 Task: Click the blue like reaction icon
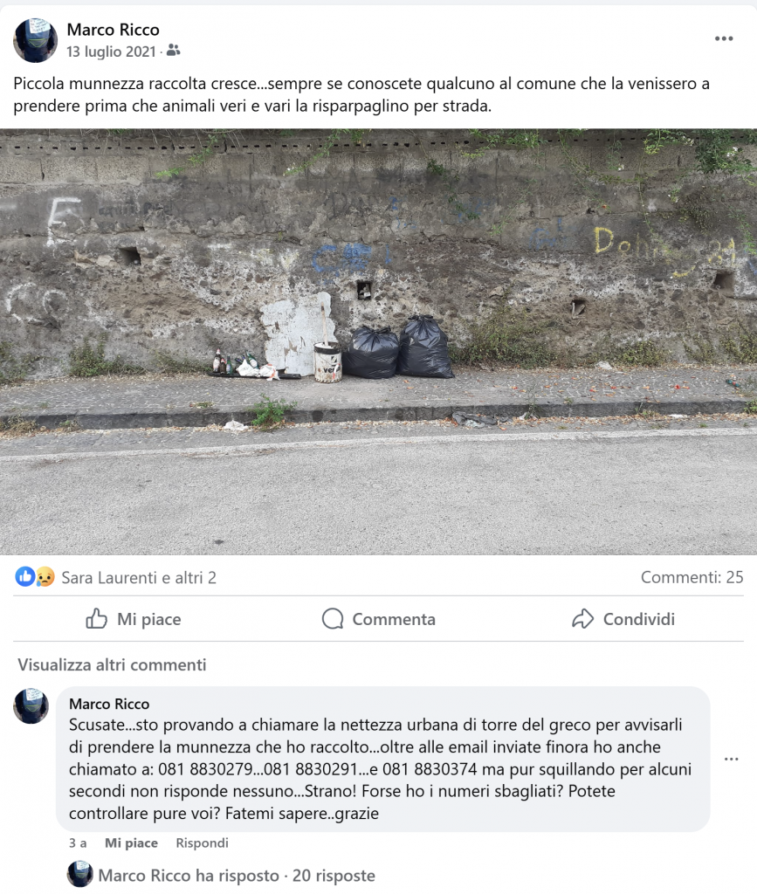pos(25,577)
